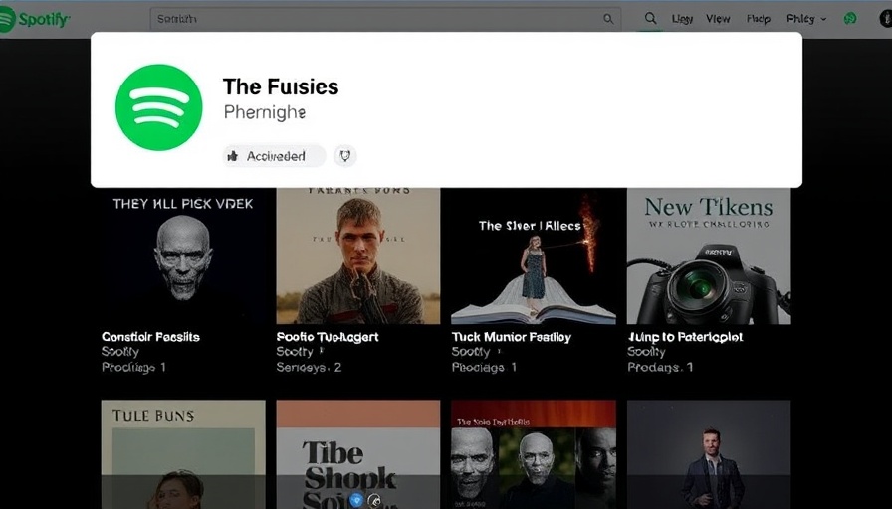
Task: Open the They Hll Piek Vdek skull cover
Action: click(x=183, y=255)
